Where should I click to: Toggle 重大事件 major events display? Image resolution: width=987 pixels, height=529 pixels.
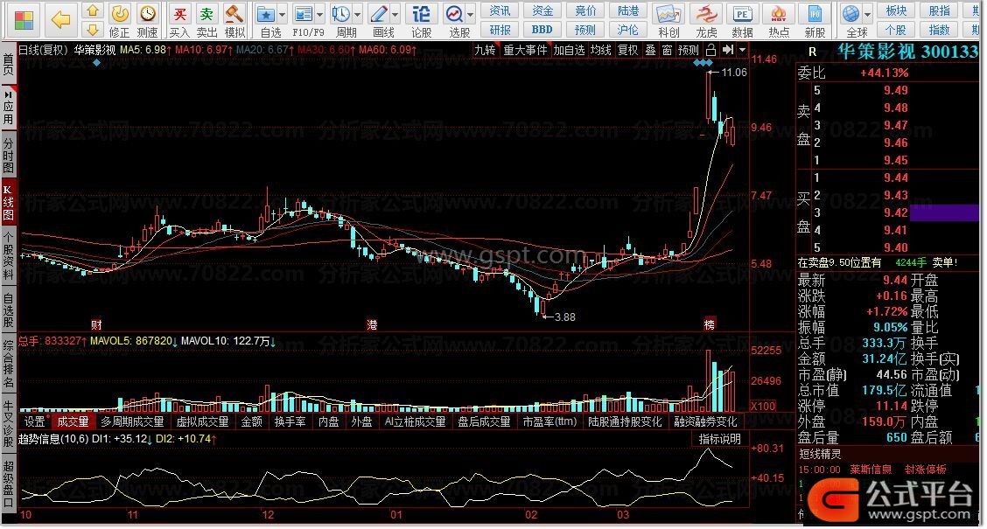pyautogui.click(x=525, y=50)
